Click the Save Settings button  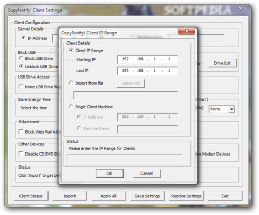147,196
